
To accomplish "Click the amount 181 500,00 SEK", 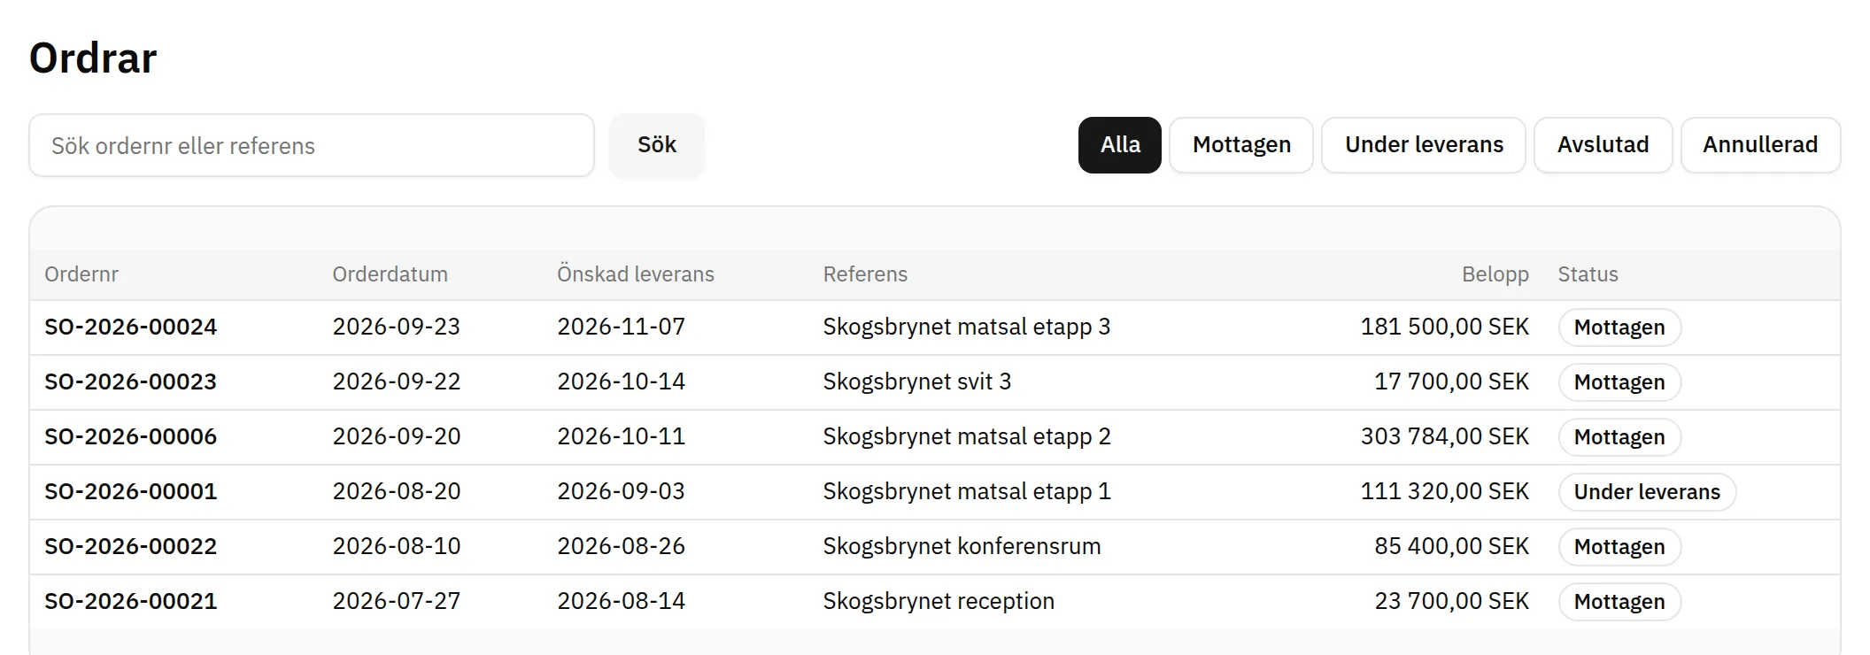I will (x=1445, y=327).
